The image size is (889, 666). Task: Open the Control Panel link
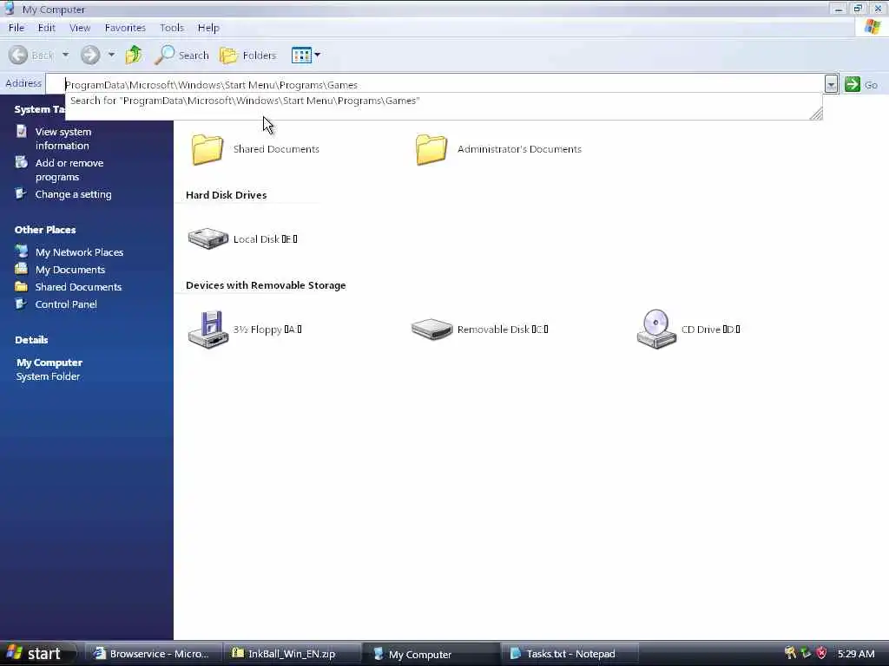pos(66,304)
